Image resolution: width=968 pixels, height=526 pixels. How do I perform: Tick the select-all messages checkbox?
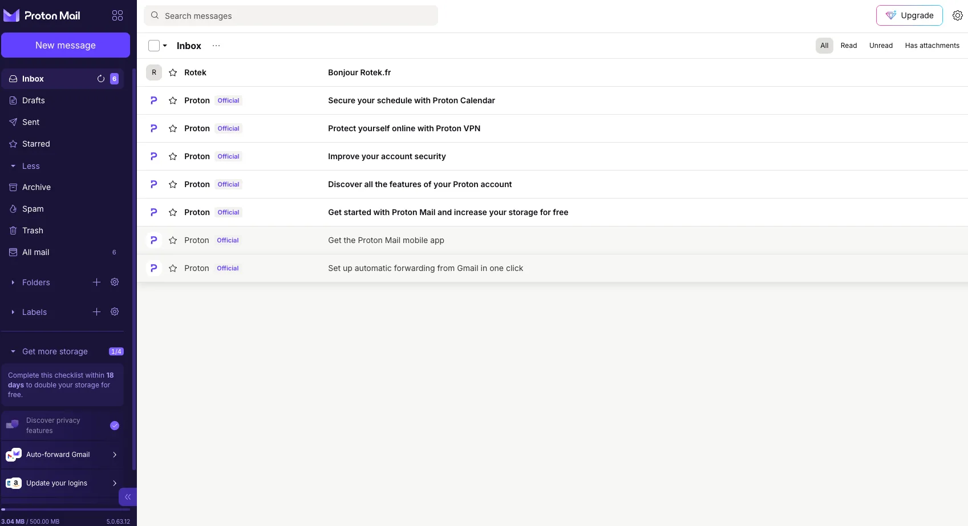point(154,46)
